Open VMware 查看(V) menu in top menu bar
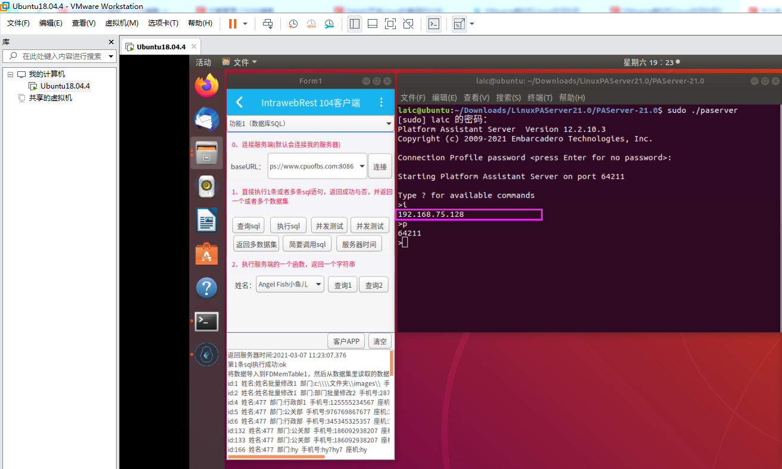 coord(84,23)
